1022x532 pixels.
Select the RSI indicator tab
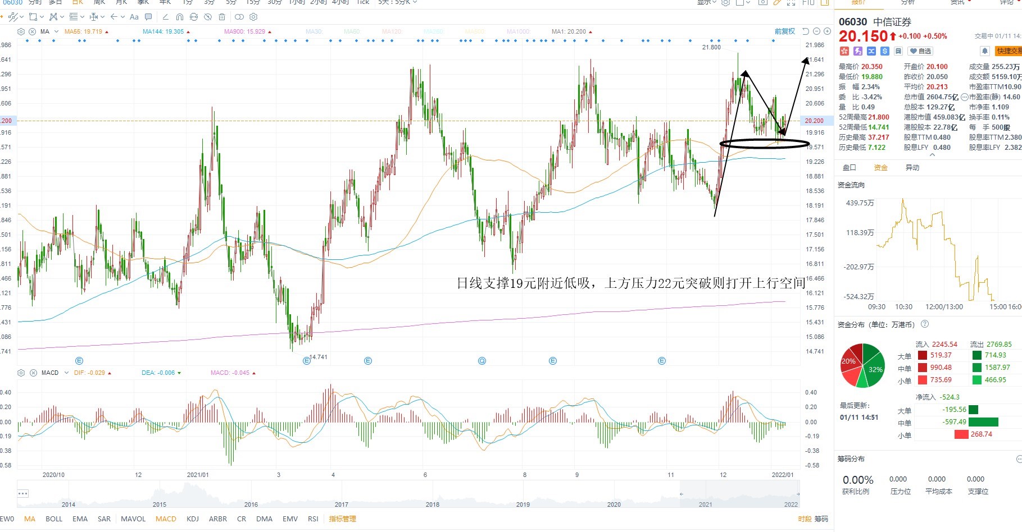click(x=313, y=519)
